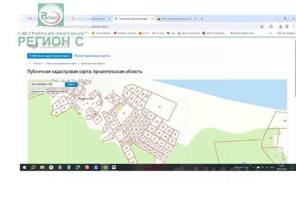Image resolution: width=296 pixels, height=209 pixels.
Task: Open the 'Все закладки' folder
Action: pyautogui.click(x=286, y=33)
